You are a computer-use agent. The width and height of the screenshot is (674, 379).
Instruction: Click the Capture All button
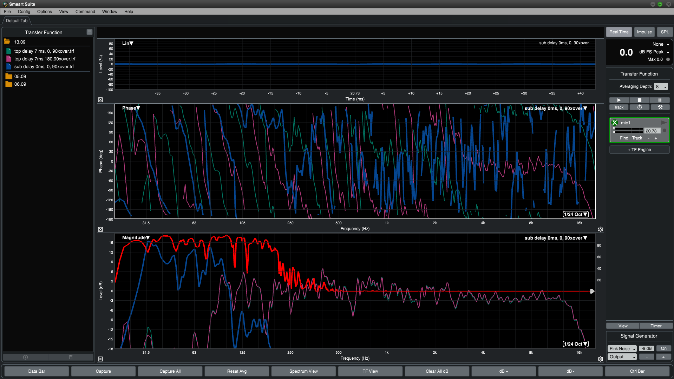170,371
